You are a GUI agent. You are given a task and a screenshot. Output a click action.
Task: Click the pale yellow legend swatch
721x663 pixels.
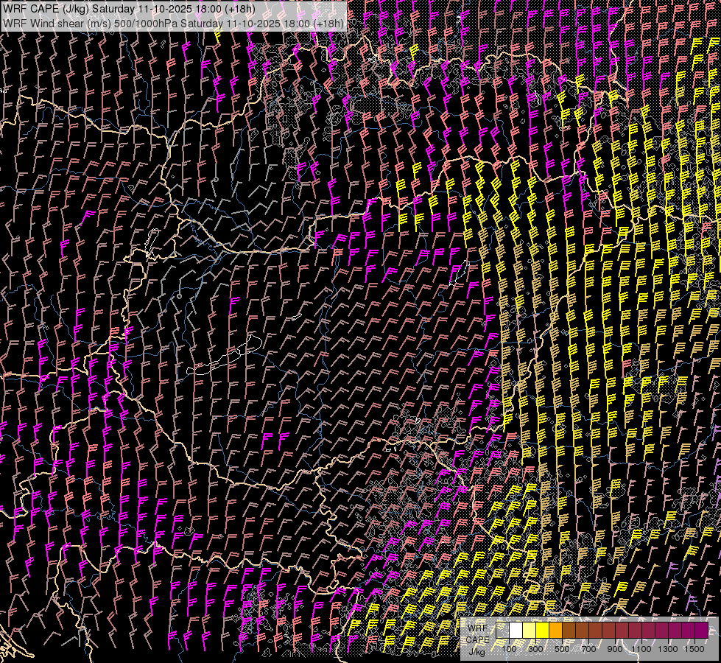pos(530,631)
